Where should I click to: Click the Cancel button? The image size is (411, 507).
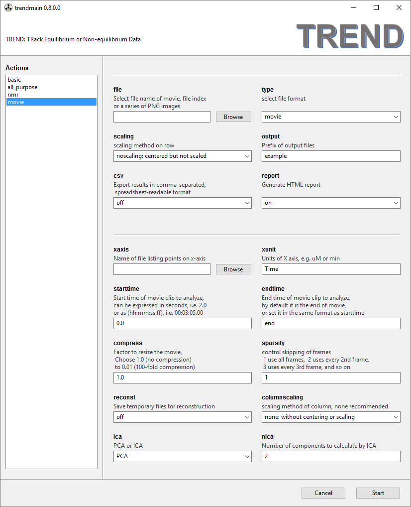(323, 493)
